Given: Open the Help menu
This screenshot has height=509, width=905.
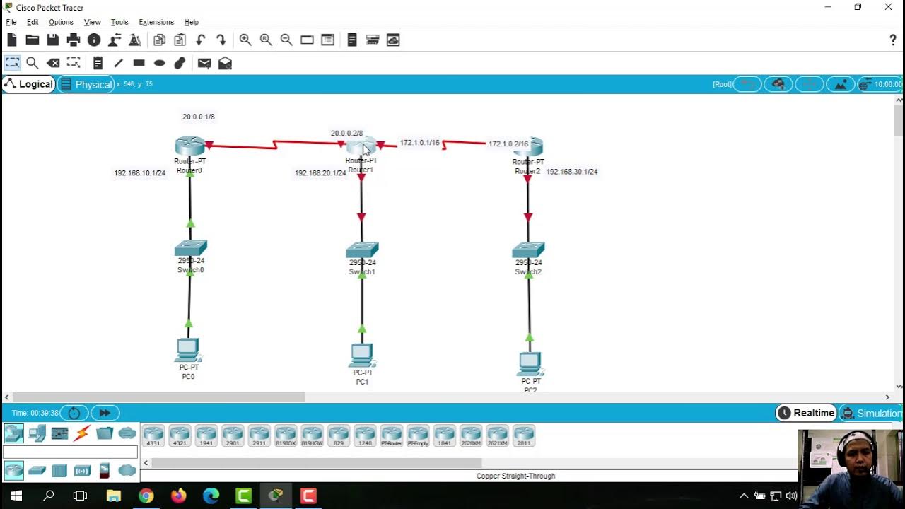Looking at the screenshot, I should (191, 22).
